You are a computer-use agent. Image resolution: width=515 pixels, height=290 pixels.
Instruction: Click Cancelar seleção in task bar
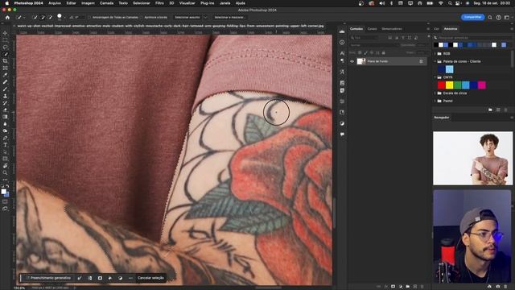150,278
